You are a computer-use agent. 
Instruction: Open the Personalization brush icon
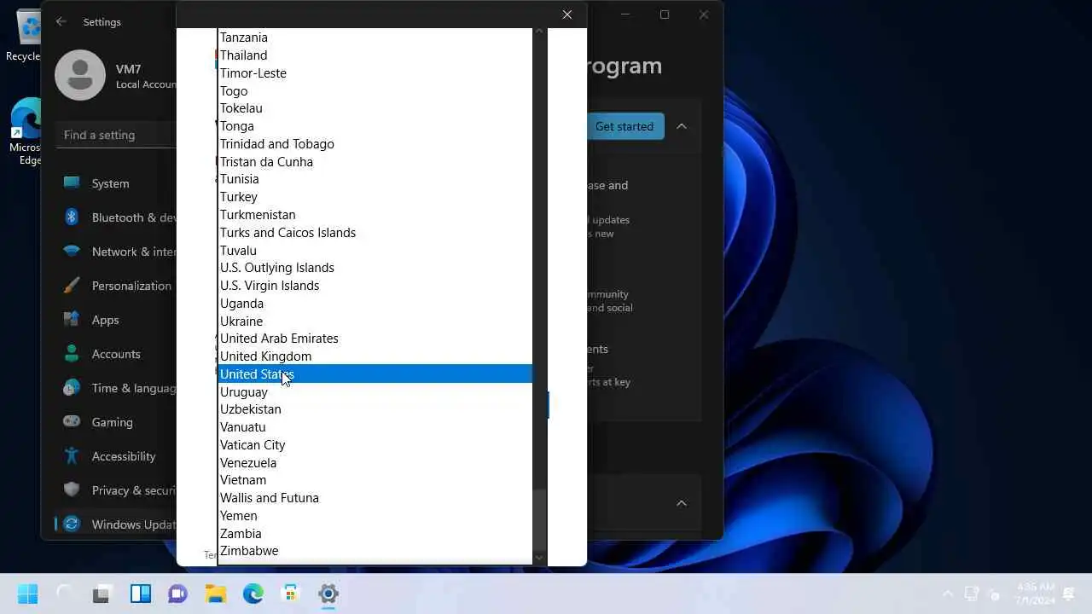72,286
